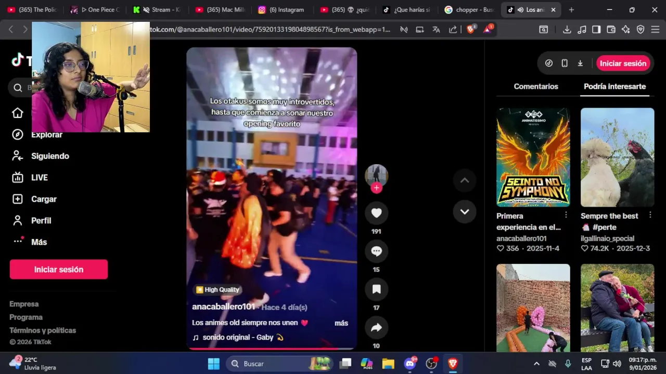This screenshot has height=374, width=666.
Task: Save the video with the bookmark icon
Action: (376, 289)
